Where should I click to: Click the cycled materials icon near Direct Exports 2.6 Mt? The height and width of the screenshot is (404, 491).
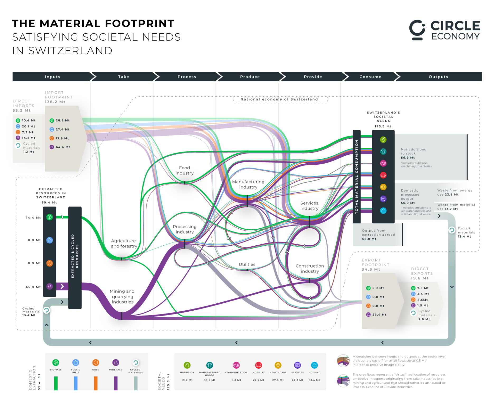pyautogui.click(x=413, y=313)
